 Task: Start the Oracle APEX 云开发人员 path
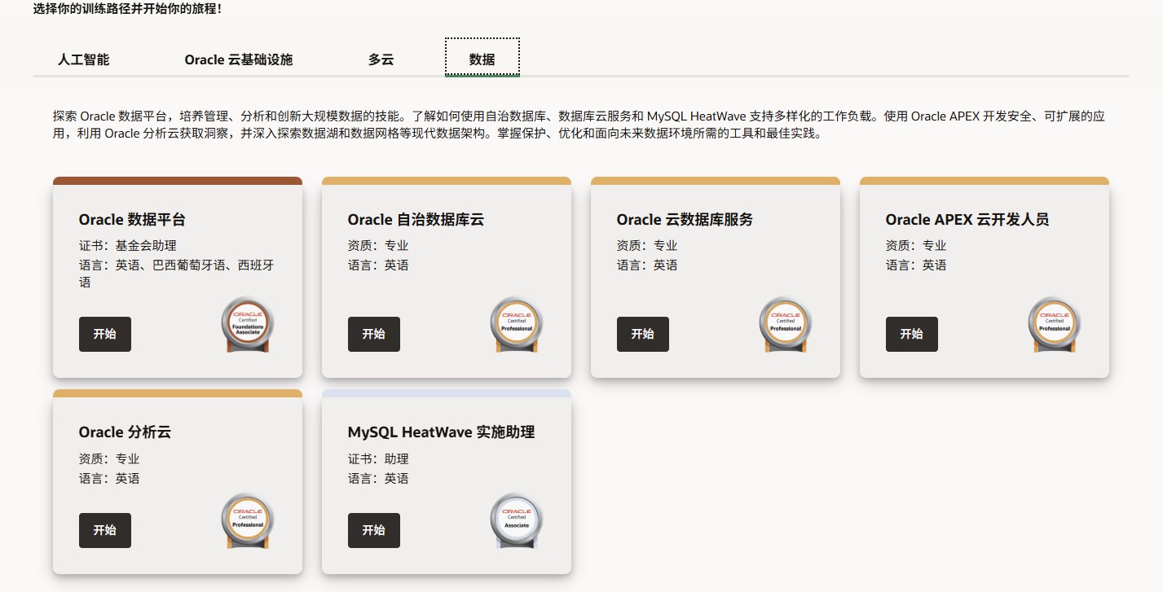point(911,334)
